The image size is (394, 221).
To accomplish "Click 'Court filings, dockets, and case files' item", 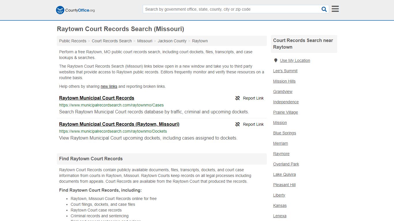I will point(103,204).
